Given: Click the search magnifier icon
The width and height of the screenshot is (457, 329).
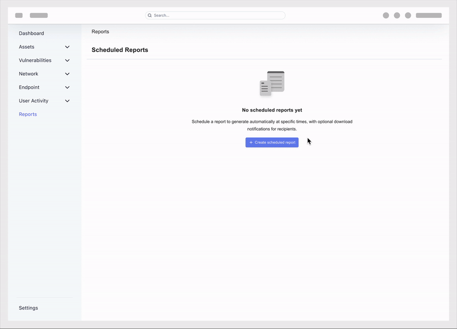Looking at the screenshot, I should click(149, 15).
